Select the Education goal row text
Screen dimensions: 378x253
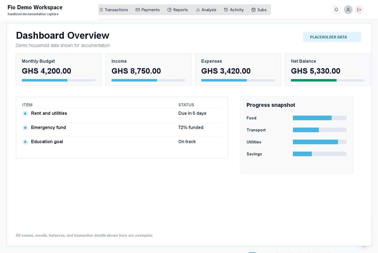tap(47, 142)
